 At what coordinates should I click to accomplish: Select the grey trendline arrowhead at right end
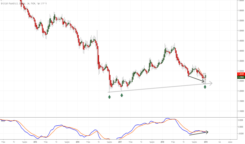point(211,83)
